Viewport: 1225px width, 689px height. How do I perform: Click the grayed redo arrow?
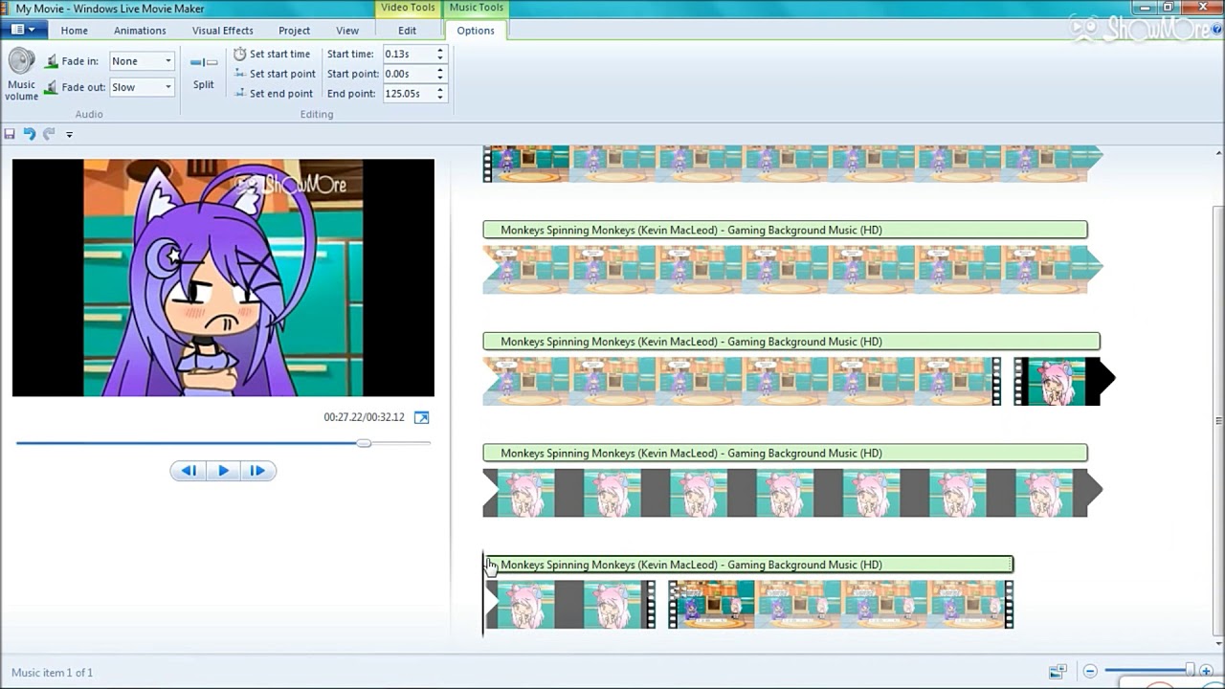coord(49,134)
